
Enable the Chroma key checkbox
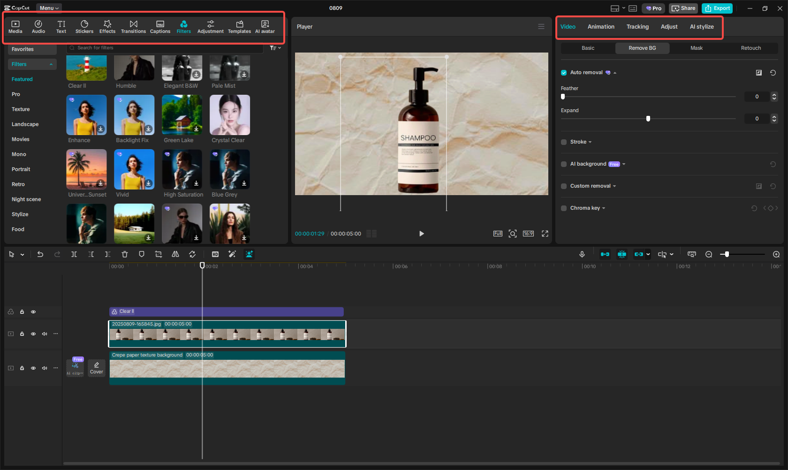click(564, 208)
